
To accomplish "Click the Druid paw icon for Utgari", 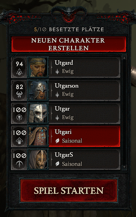I will (x=19, y=141).
